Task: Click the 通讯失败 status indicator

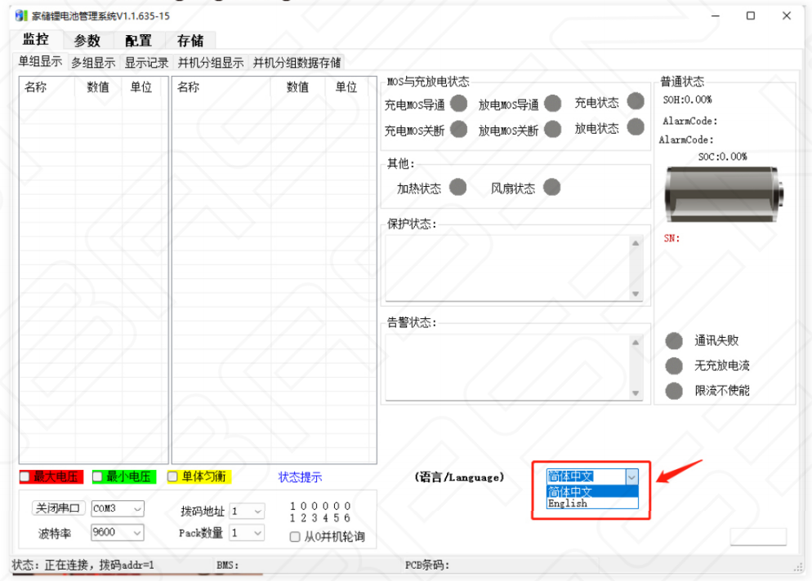Action: (x=674, y=341)
